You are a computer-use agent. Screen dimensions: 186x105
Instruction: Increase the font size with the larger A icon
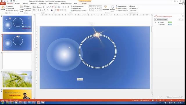click(48, 7)
